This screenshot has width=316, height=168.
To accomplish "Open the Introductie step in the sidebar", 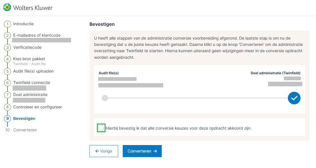I will (x=24, y=24).
